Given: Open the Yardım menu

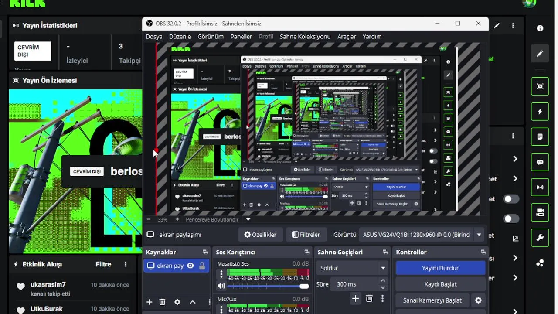Looking at the screenshot, I should click(x=372, y=37).
